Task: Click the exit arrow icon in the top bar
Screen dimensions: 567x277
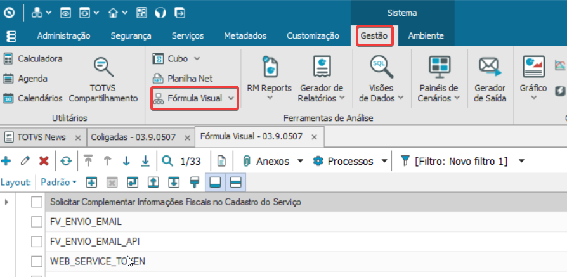Action: (x=179, y=13)
